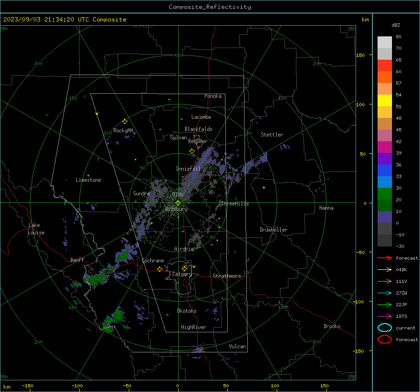Image resolution: width=420 pixels, height=392 pixels.
Task: Click the Lake Louise label
Action: click(36, 229)
